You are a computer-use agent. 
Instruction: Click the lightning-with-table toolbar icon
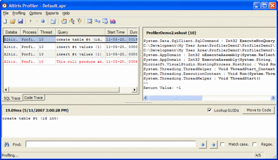(64, 21)
